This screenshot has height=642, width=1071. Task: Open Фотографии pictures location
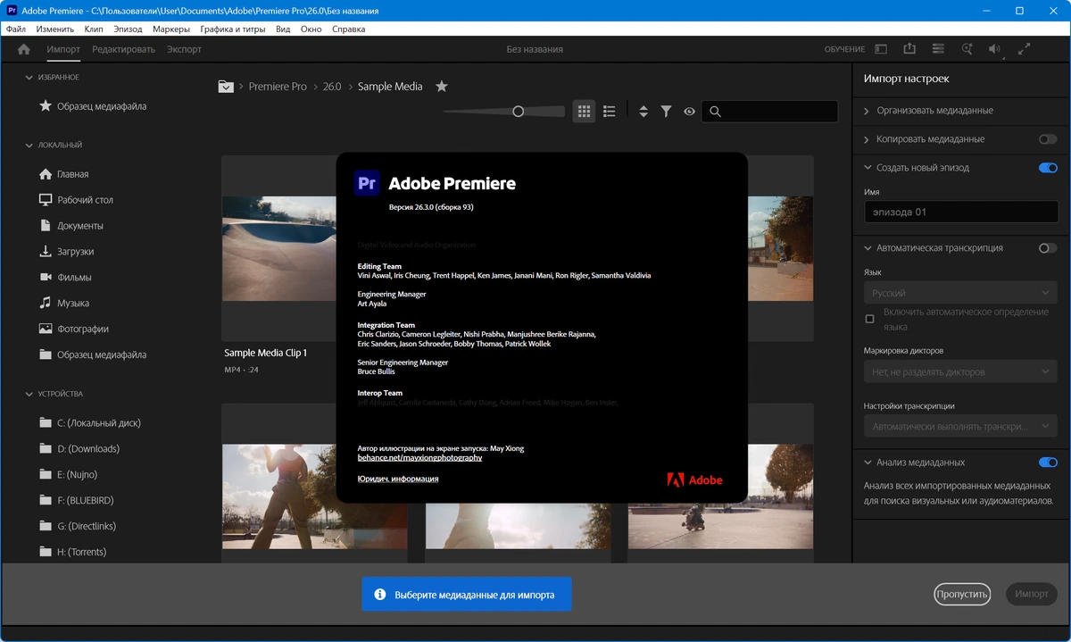tap(74, 329)
